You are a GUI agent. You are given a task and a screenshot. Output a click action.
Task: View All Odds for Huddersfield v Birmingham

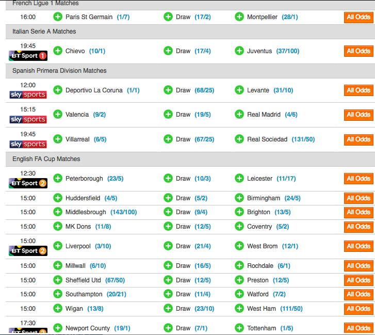[358, 198]
